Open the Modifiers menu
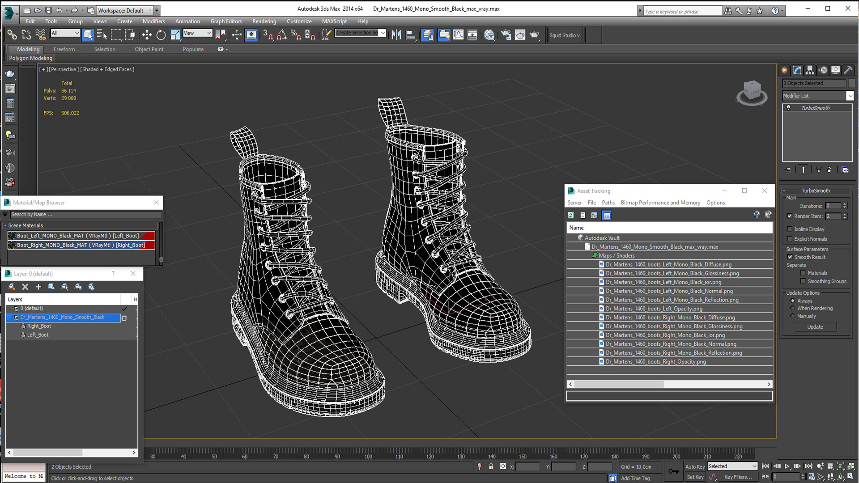Screen dimensions: 859x483 (153, 21)
